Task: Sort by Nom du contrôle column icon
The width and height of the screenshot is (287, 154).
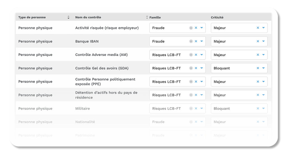Action: point(147,17)
